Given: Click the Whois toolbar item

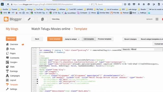Looking at the screenshot, I should point(92,13).
